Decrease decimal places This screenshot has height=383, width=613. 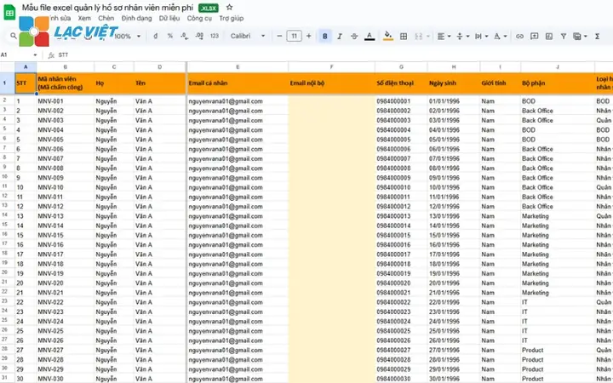[x=185, y=36]
